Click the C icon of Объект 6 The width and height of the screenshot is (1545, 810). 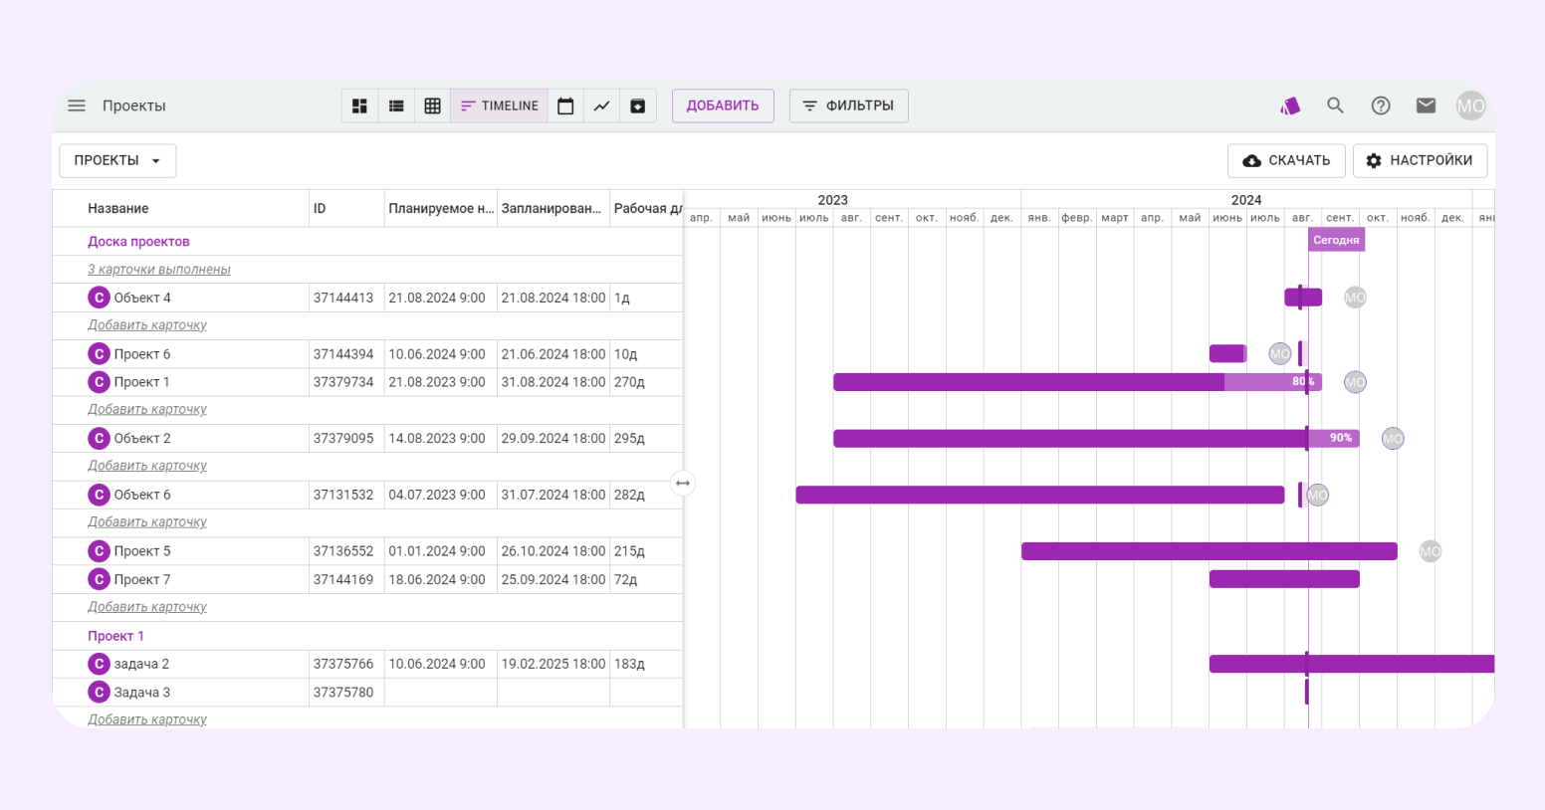coord(99,495)
